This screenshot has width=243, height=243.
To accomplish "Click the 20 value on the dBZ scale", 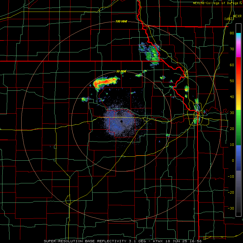I will coord(232,129).
